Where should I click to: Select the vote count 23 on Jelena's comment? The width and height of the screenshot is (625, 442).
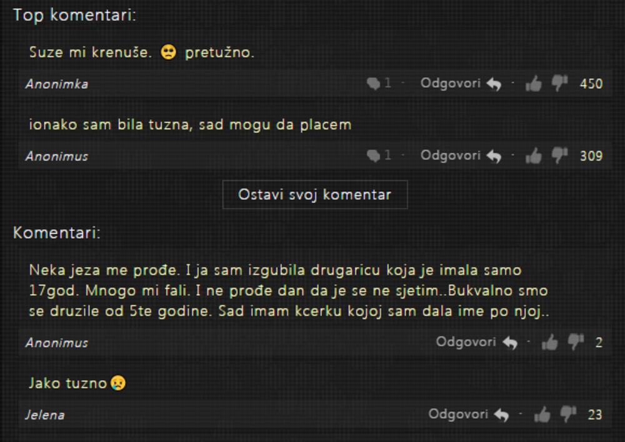point(595,415)
